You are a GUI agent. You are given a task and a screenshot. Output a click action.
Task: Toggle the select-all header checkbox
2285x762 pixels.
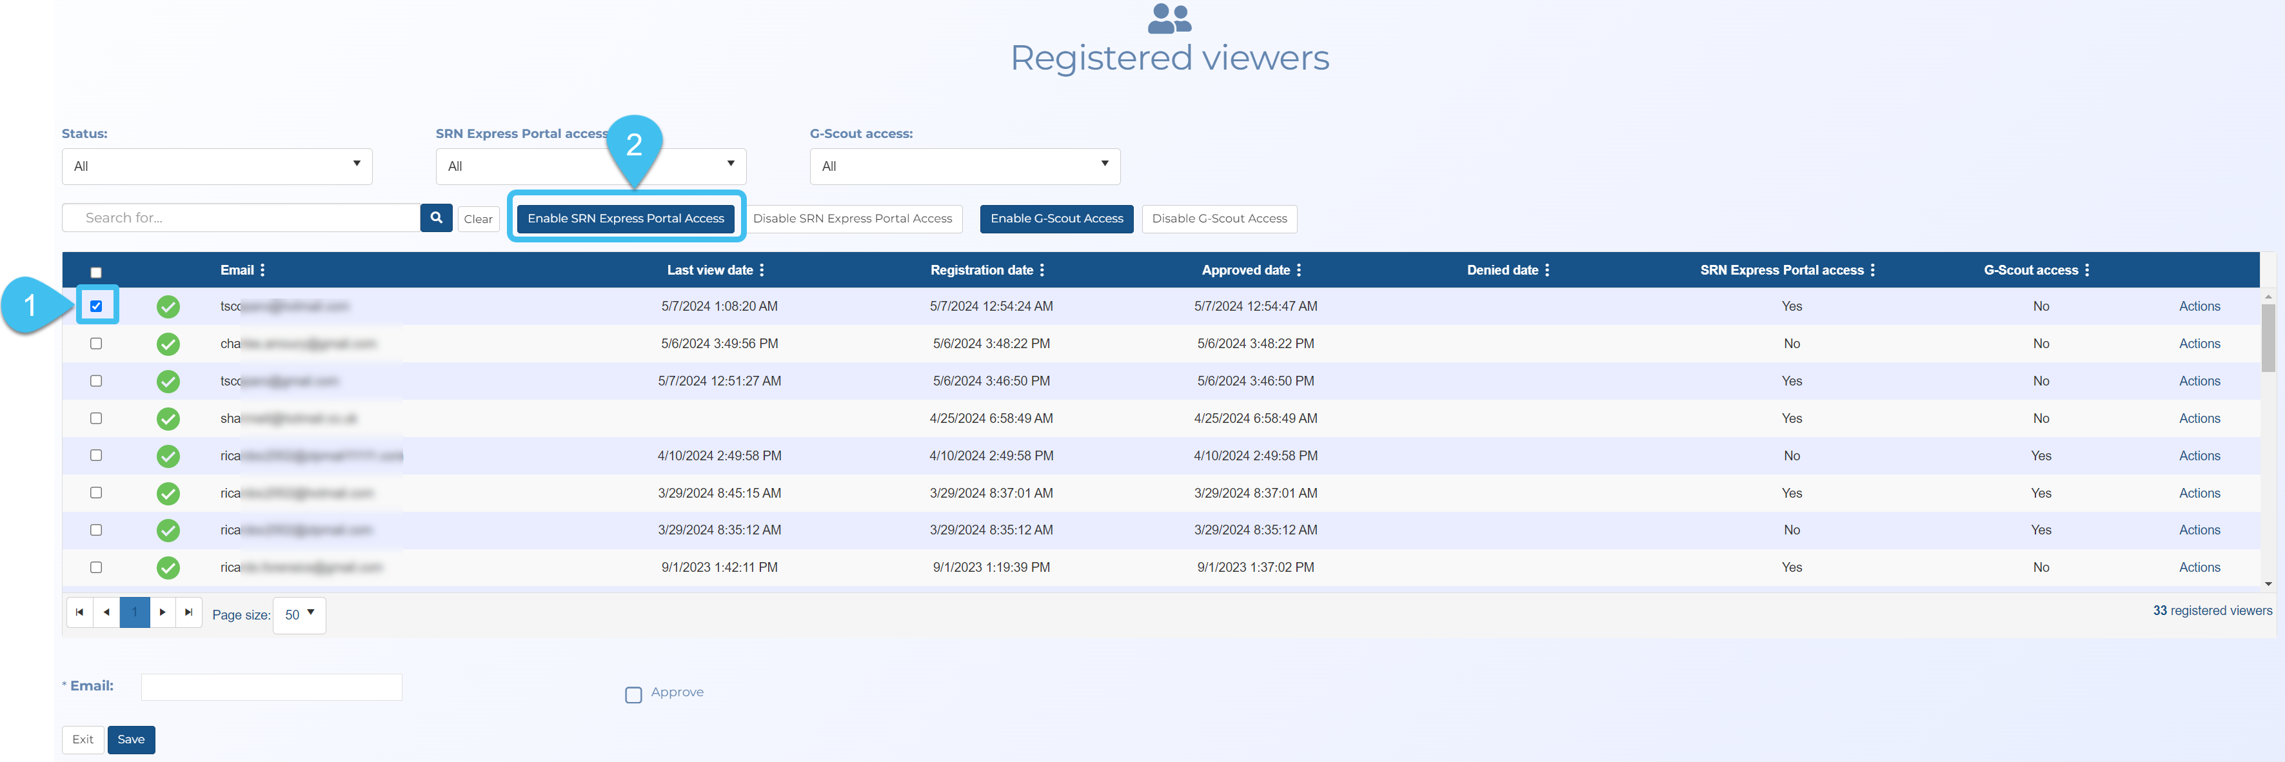click(96, 272)
